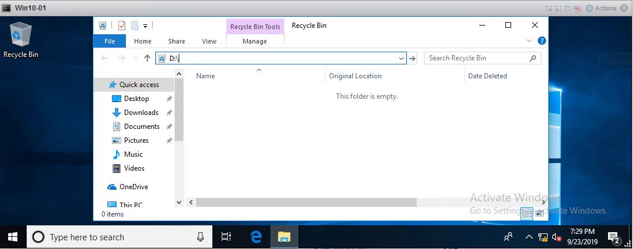Click the pin icon beside Desktop

click(x=169, y=99)
